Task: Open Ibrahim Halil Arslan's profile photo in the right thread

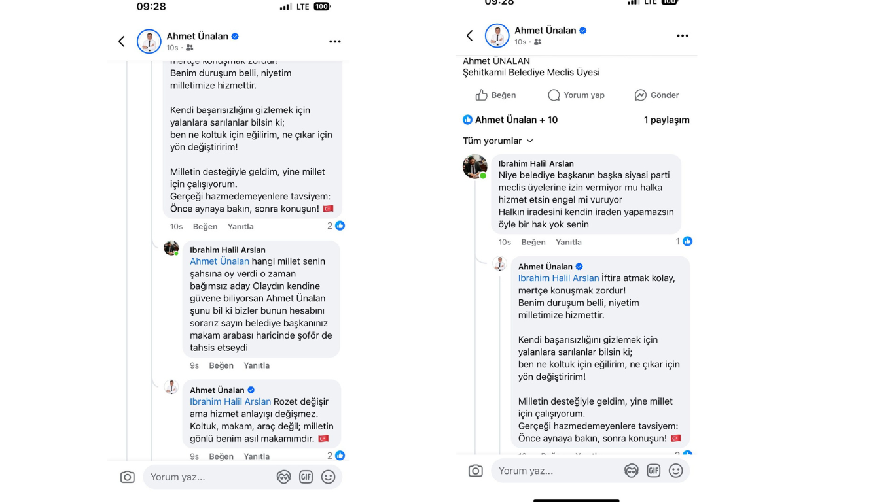Action: click(x=475, y=167)
